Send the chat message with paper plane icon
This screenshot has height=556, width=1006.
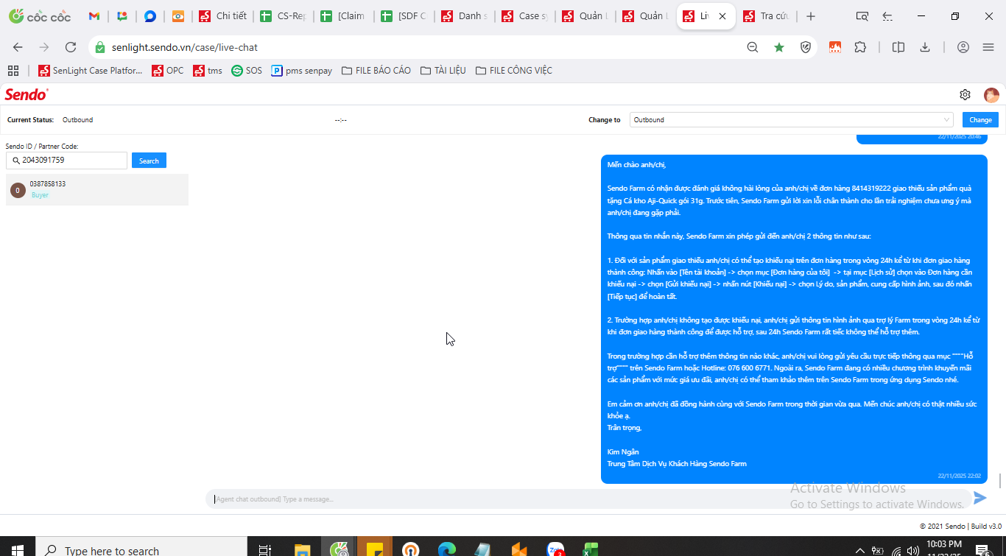979,498
